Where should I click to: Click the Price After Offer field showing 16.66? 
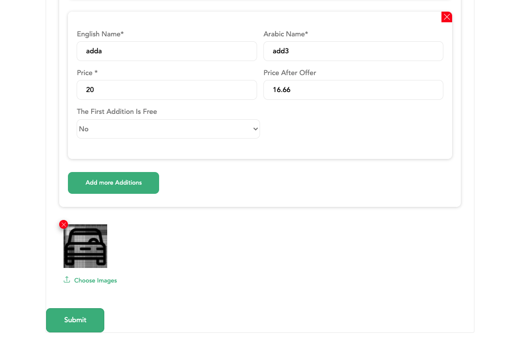[x=353, y=90]
